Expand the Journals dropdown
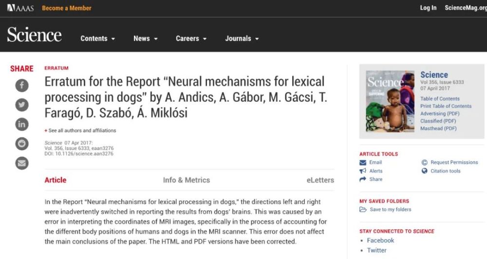The height and width of the screenshot is (259, 487). tap(242, 38)
